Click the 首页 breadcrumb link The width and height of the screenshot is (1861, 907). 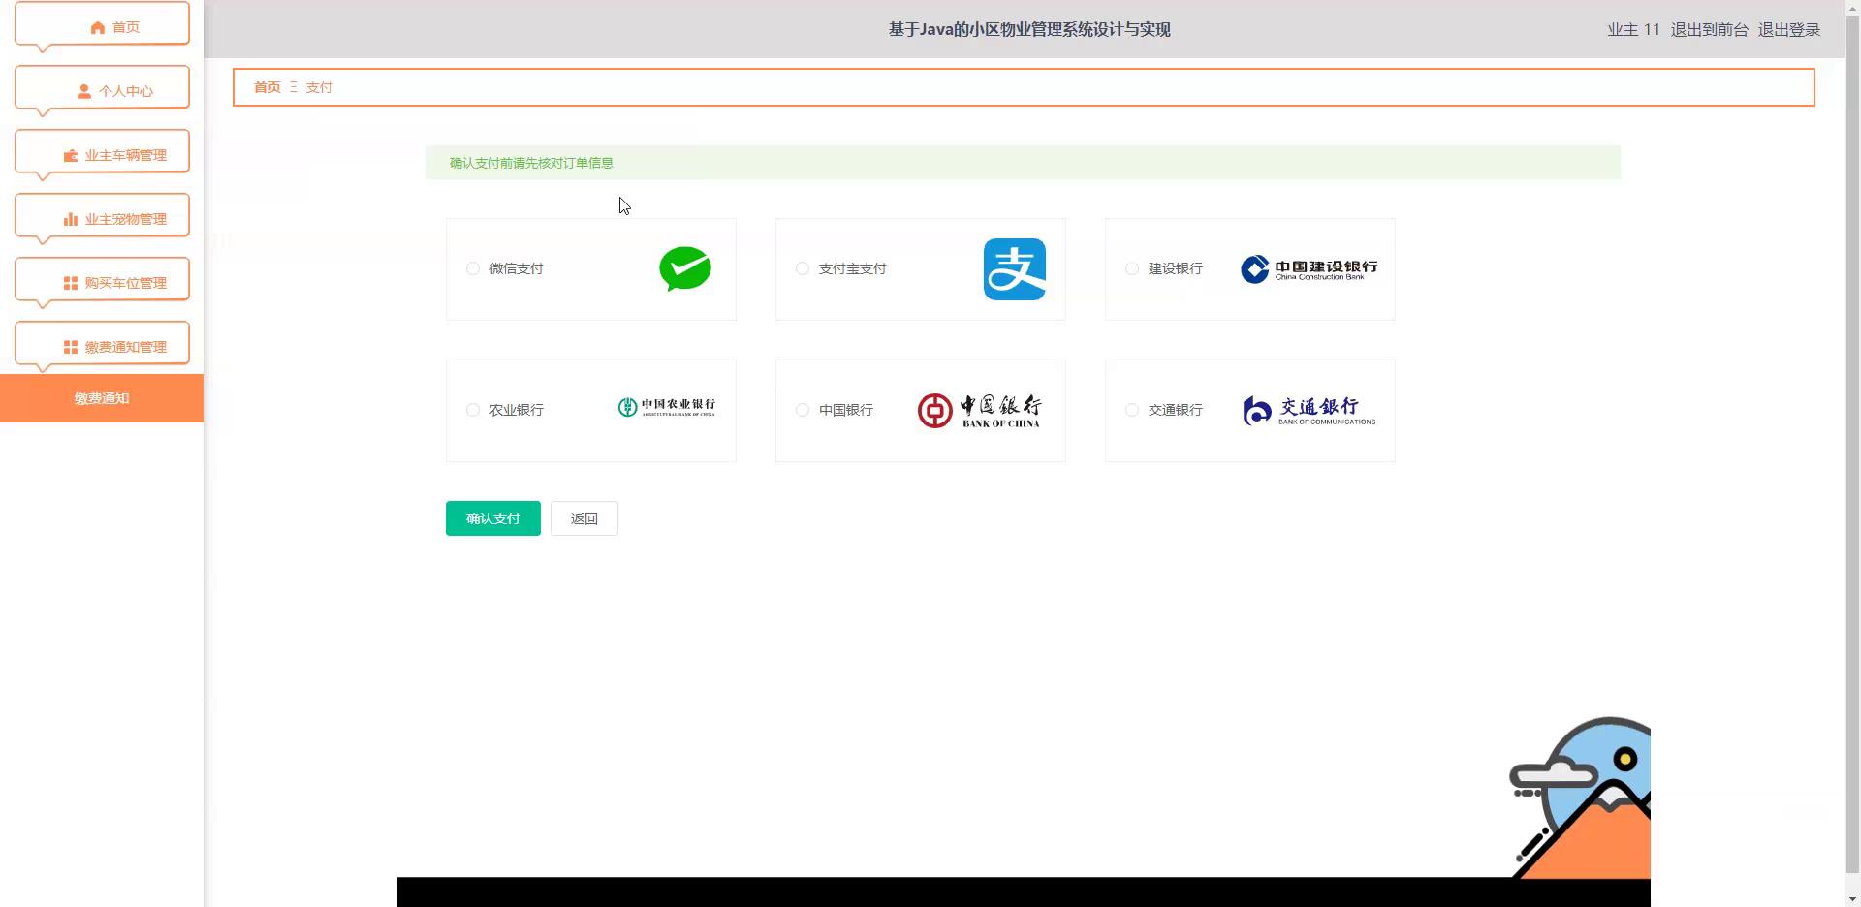point(268,87)
